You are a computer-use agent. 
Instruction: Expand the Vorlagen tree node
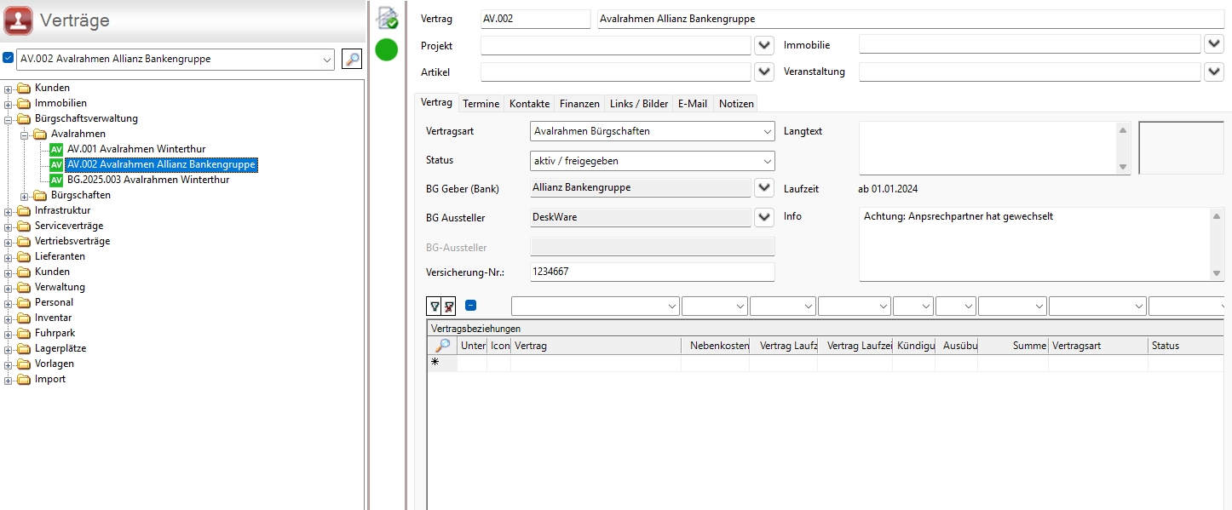pos(9,364)
